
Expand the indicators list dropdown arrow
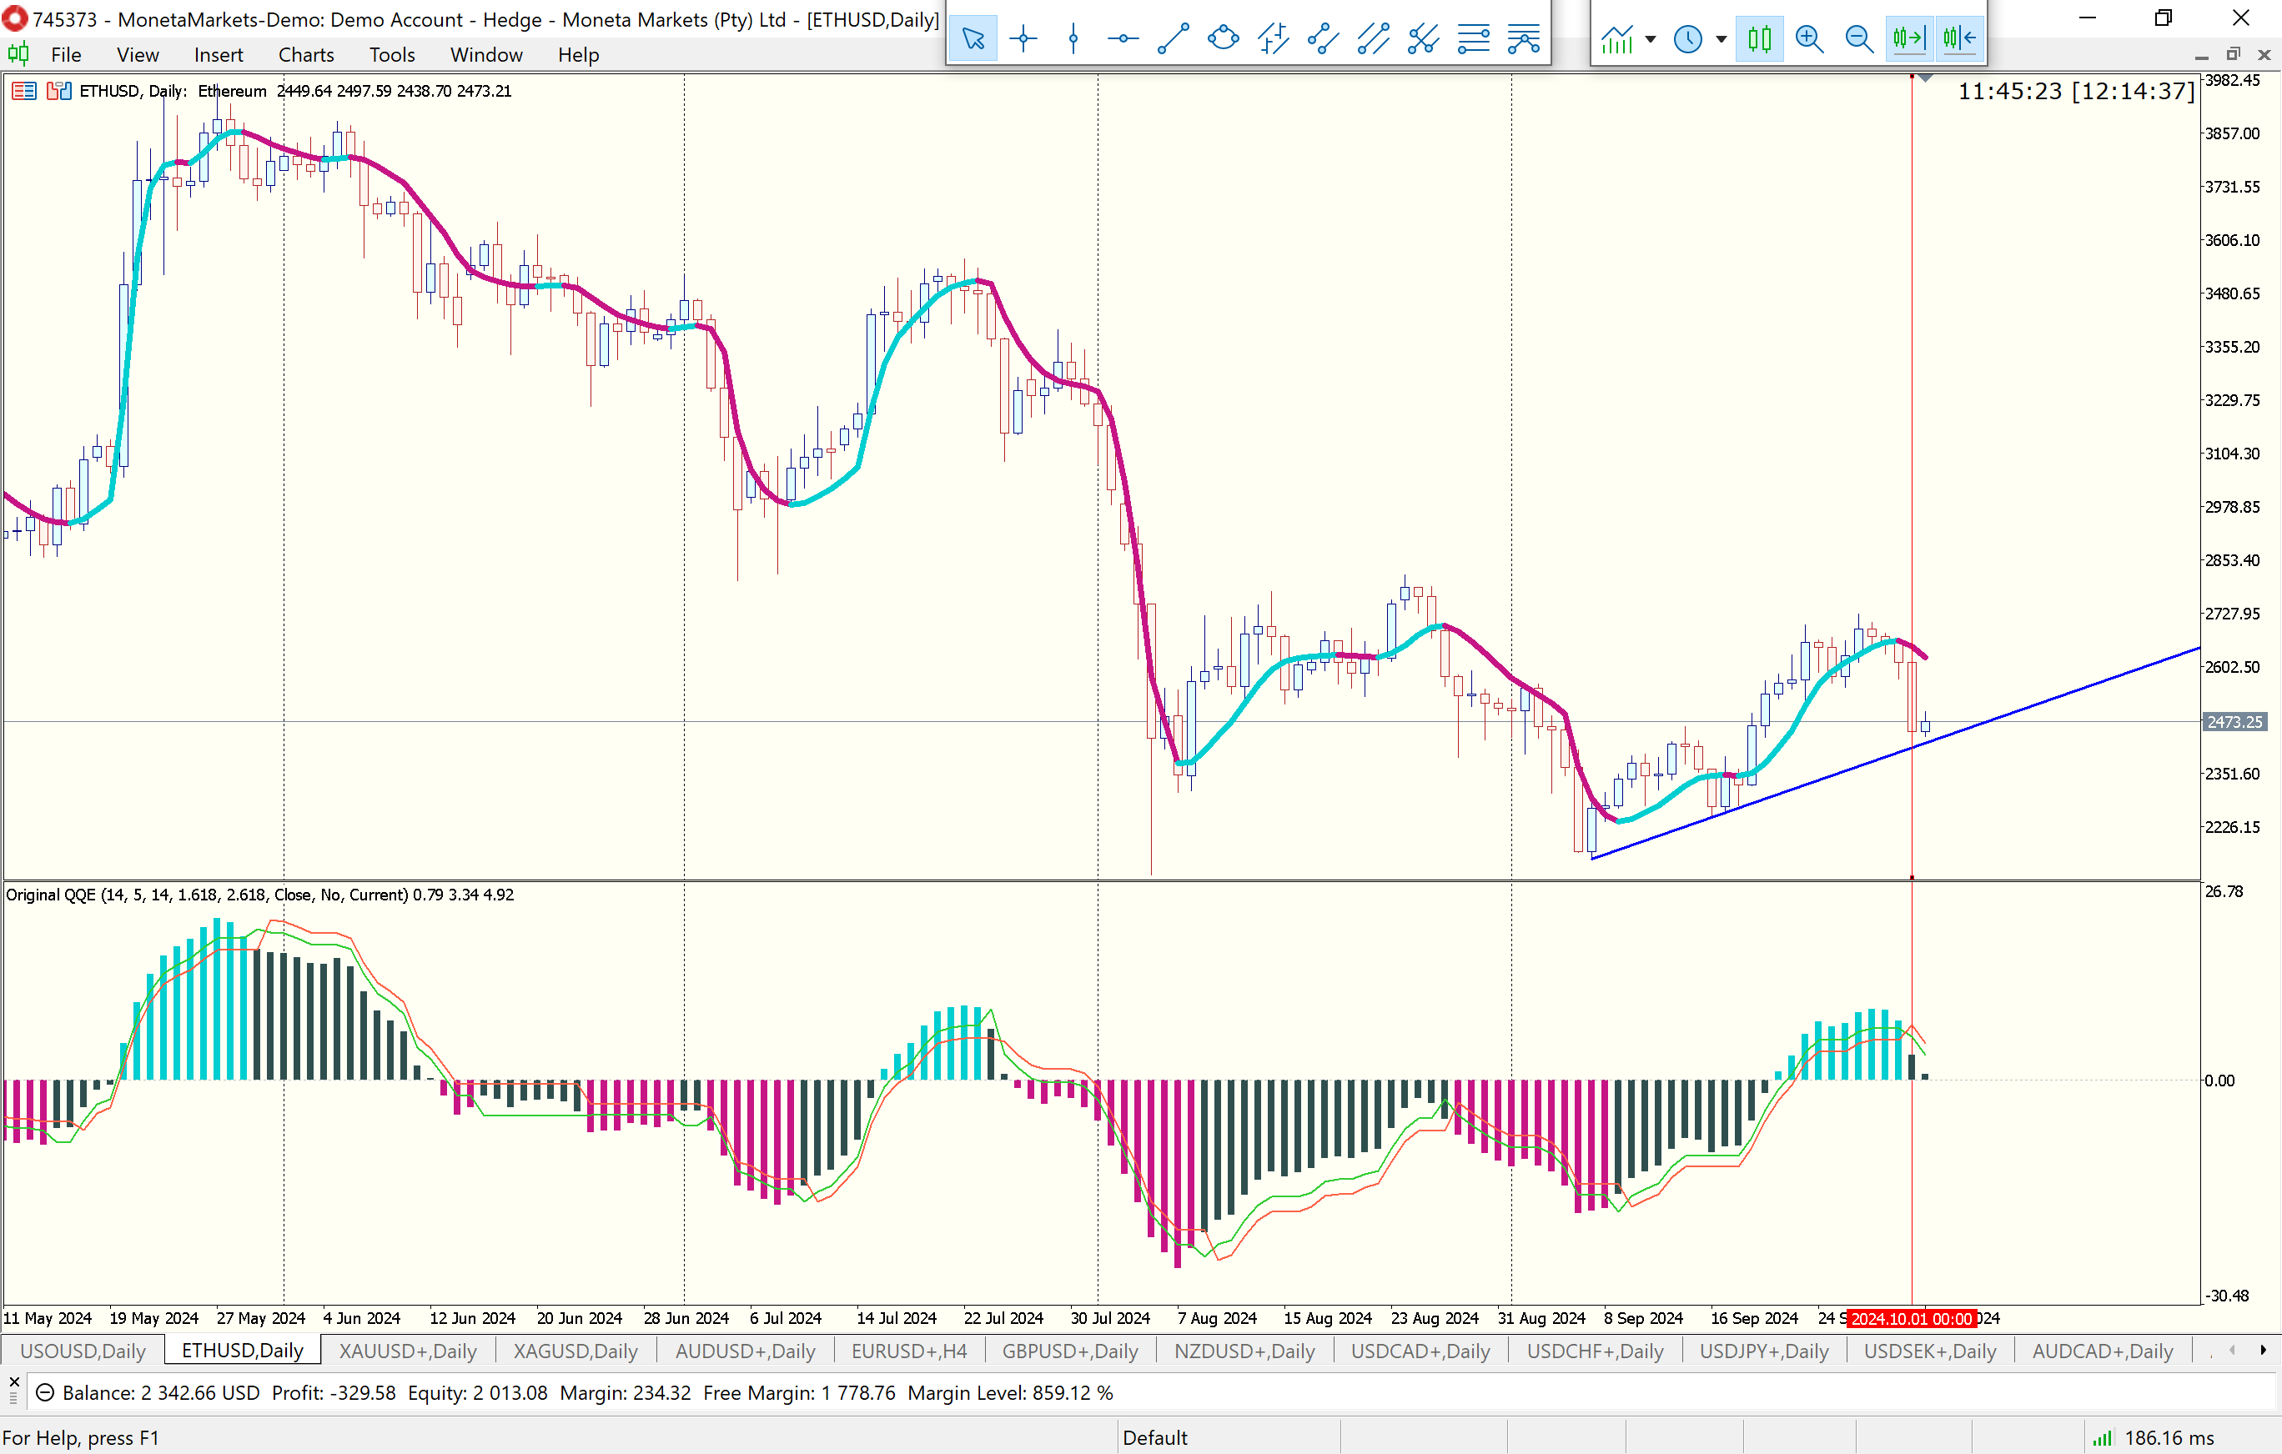pos(1651,39)
